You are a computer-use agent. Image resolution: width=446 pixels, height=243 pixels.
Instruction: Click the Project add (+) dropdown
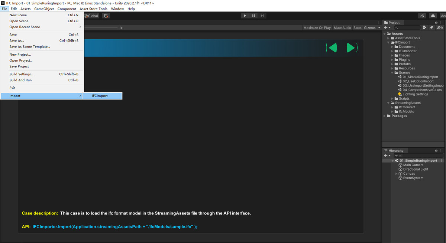(x=387, y=27)
